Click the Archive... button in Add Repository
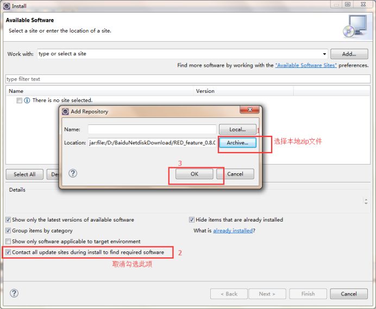 tap(237, 143)
